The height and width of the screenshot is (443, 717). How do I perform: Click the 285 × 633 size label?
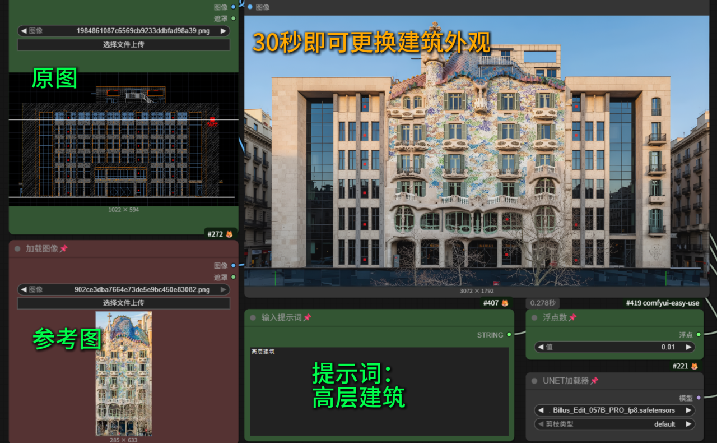pyautogui.click(x=124, y=440)
